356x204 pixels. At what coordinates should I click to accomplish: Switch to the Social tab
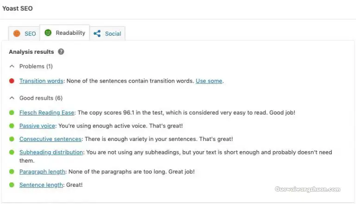coord(107,34)
